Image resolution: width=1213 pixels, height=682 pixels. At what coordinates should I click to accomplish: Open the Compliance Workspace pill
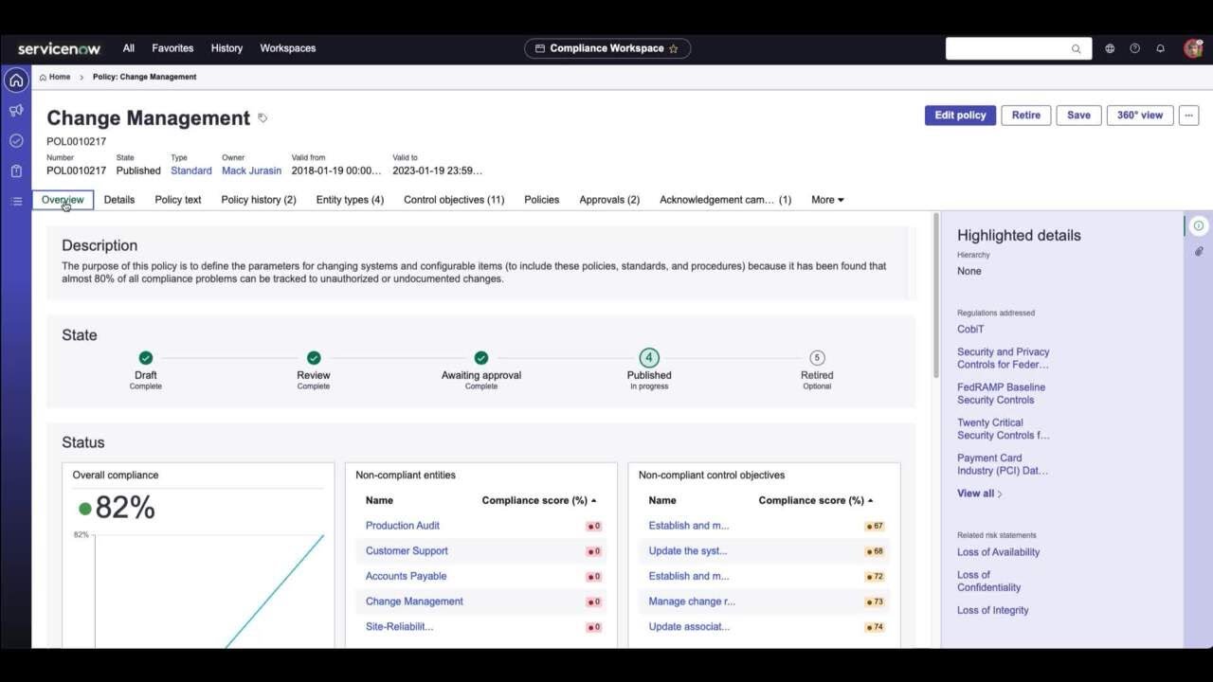click(x=607, y=48)
